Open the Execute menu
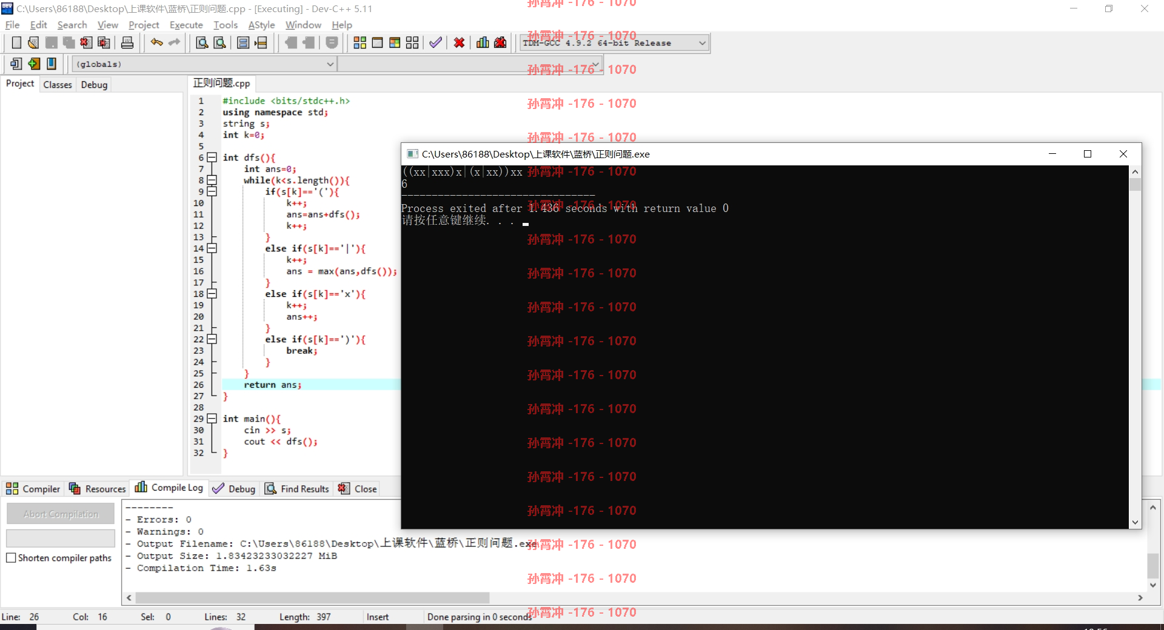 tap(186, 25)
